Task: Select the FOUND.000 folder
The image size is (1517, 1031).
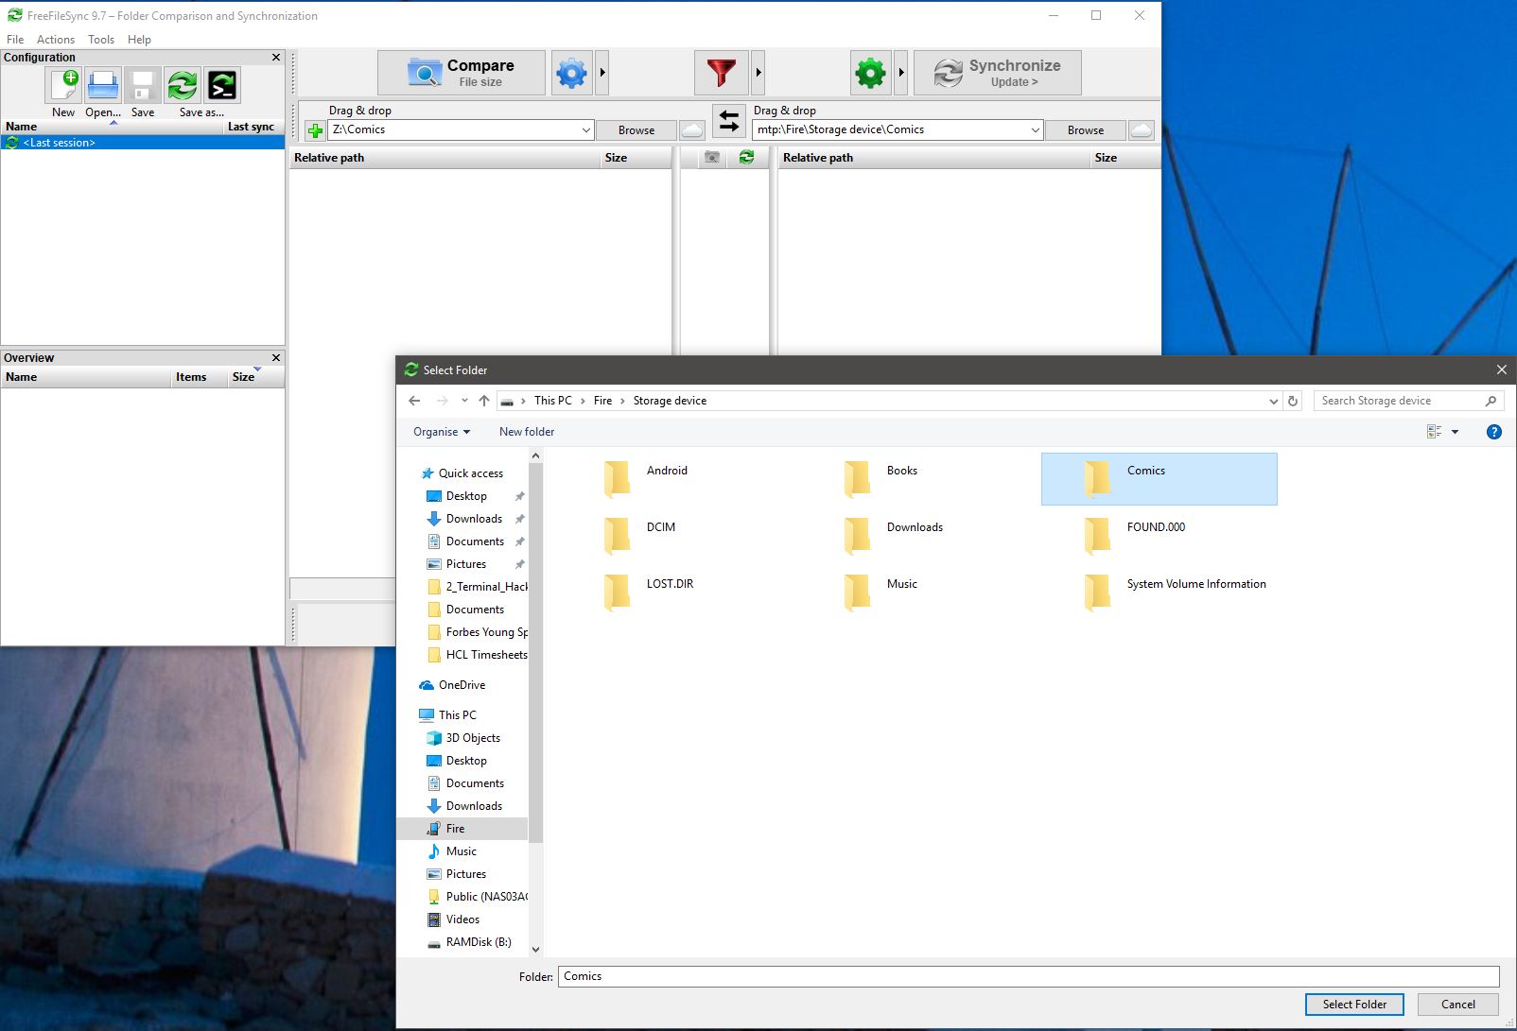Action: tap(1159, 535)
